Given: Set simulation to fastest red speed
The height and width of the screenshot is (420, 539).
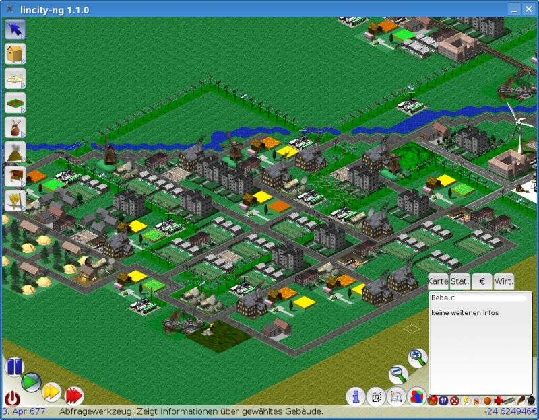Looking at the screenshot, I should [x=73, y=396].
